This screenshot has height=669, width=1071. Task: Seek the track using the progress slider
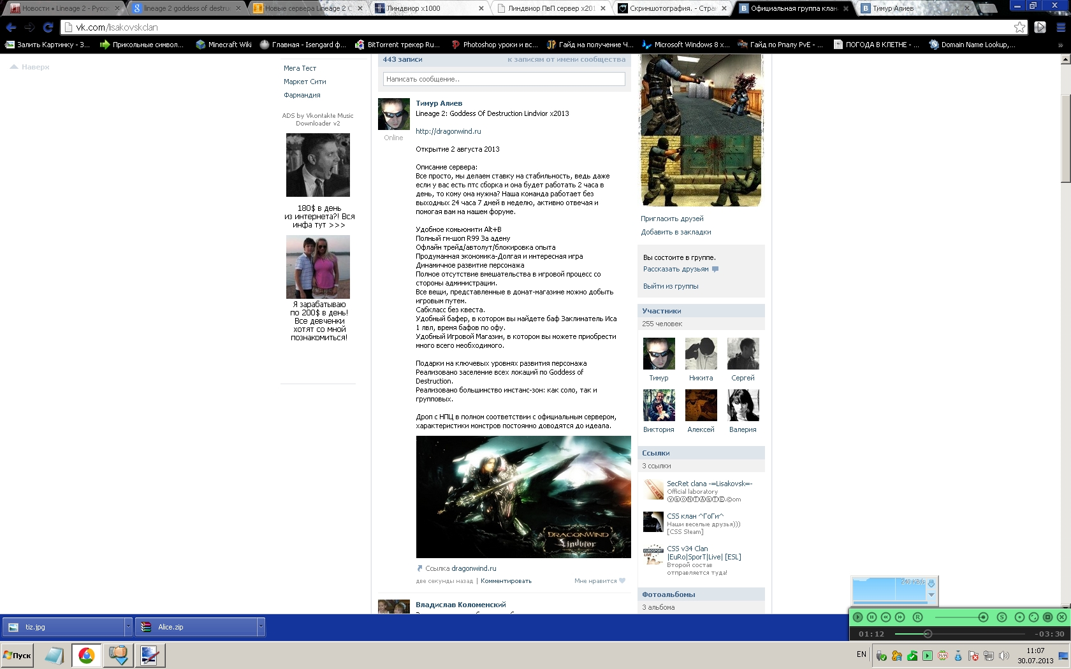959,634
